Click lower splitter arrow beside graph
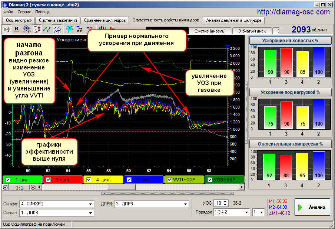Image resolution: width=335 pixels, height=229 pixels. click(246, 141)
